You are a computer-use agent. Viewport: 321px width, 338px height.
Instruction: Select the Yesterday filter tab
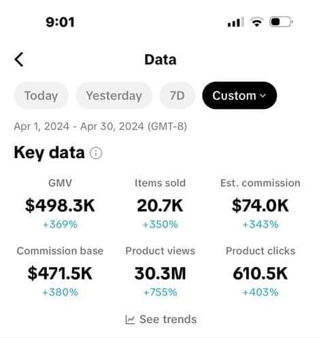(x=114, y=95)
